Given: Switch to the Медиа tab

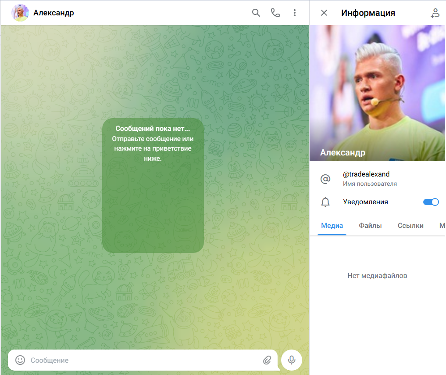Looking at the screenshot, I should point(332,226).
